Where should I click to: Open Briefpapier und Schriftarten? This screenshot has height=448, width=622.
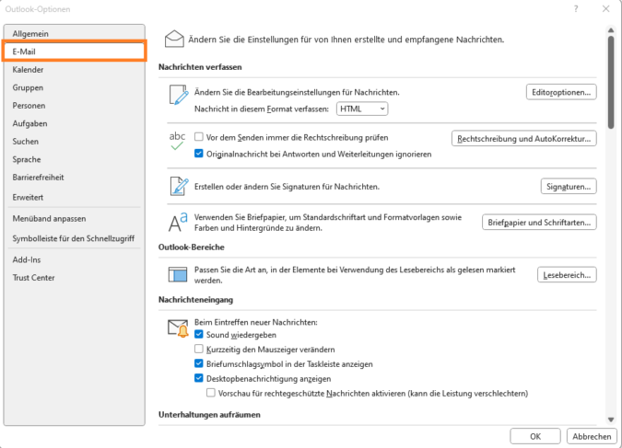[539, 223]
